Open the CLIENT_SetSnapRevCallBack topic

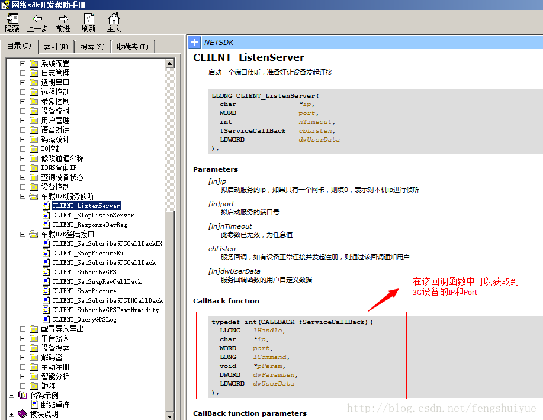[97, 281]
